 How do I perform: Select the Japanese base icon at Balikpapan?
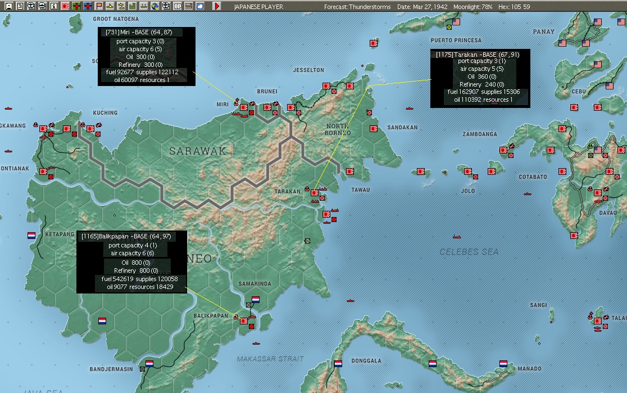click(243, 321)
